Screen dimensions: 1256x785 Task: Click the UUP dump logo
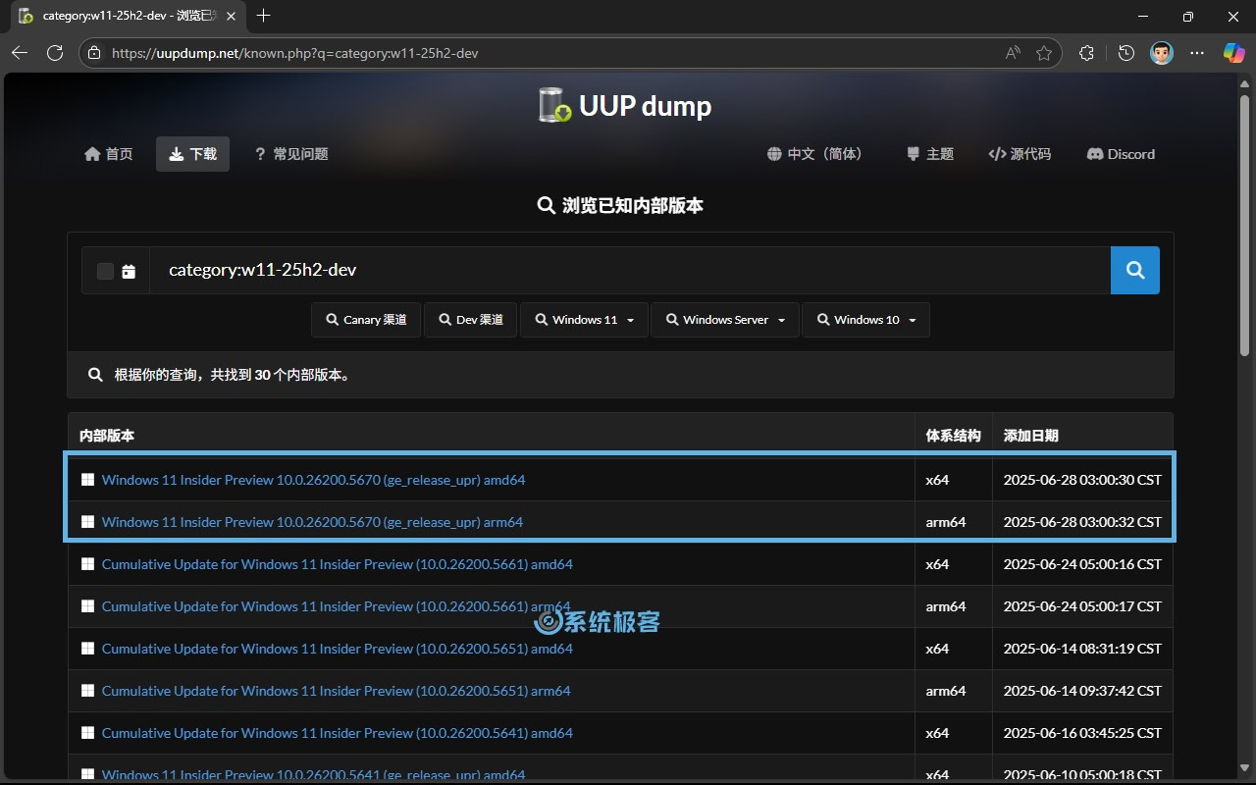pyautogui.click(x=626, y=106)
